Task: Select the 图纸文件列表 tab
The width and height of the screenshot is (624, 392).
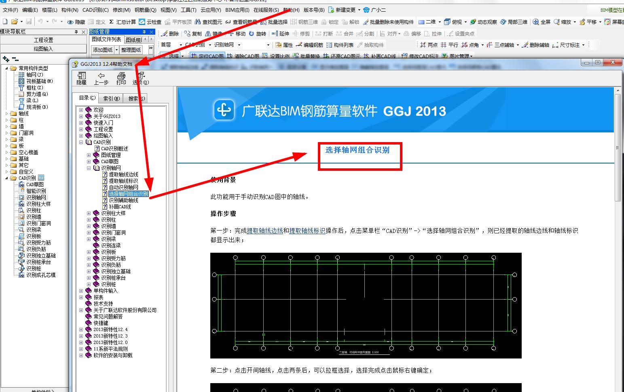Action: (106, 39)
